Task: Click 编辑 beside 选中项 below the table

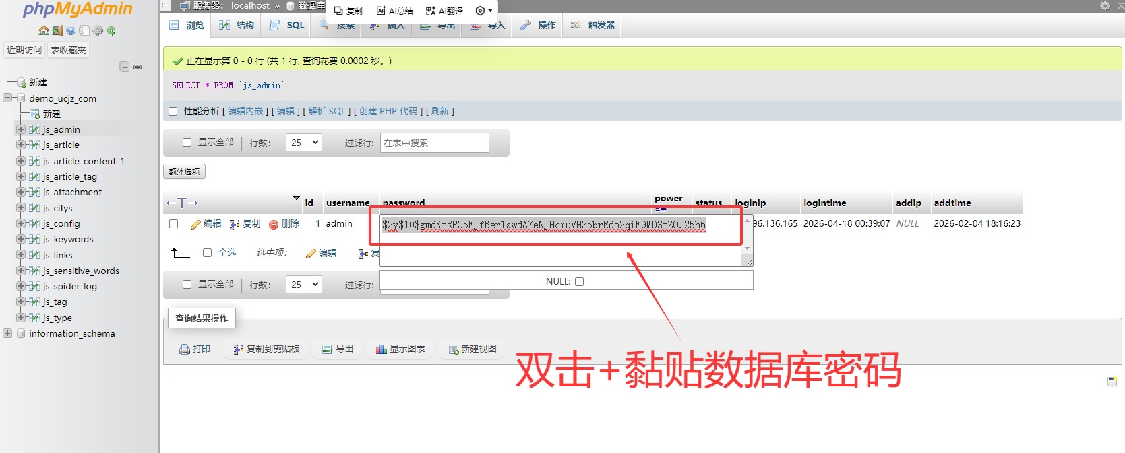Action: tap(321, 253)
